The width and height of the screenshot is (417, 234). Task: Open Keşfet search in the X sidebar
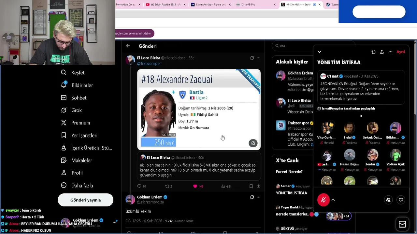(x=73, y=73)
